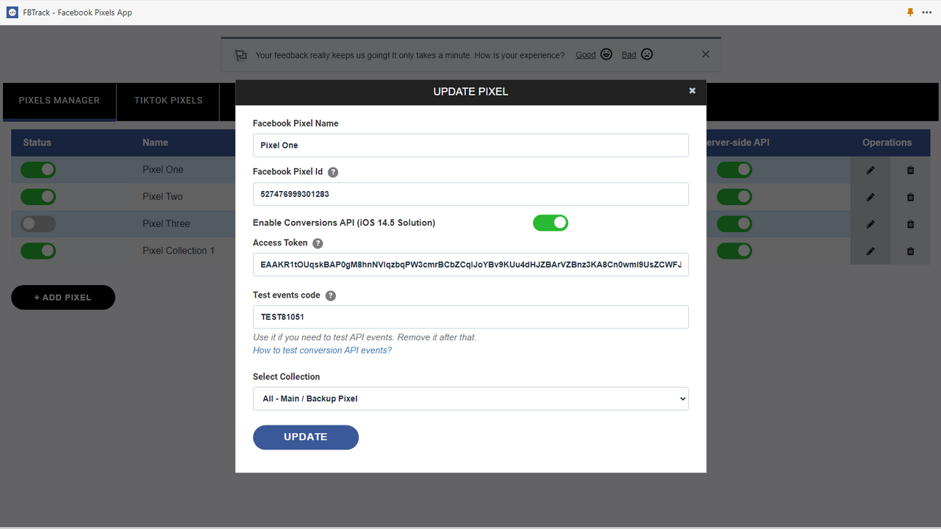Delete Pixel One with trash icon
The width and height of the screenshot is (941, 529).
911,170
